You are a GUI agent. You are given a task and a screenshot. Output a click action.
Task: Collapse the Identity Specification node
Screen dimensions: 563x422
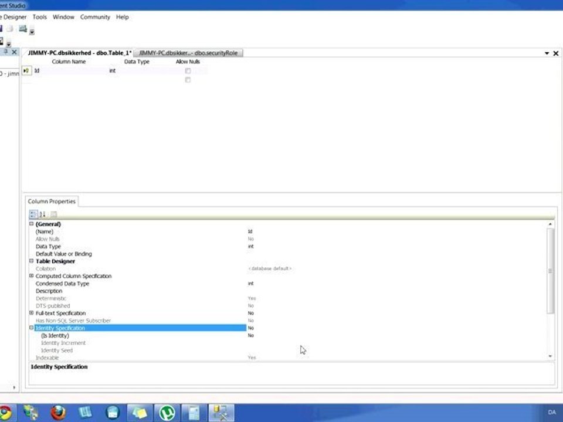pos(31,328)
